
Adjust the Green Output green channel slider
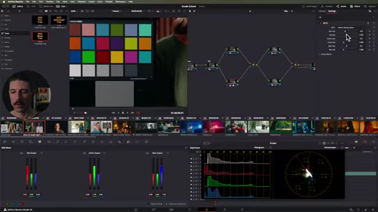[94, 174]
